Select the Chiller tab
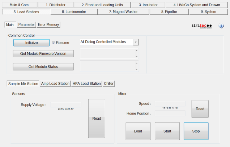This screenshot has width=230, height=147. 109,84
